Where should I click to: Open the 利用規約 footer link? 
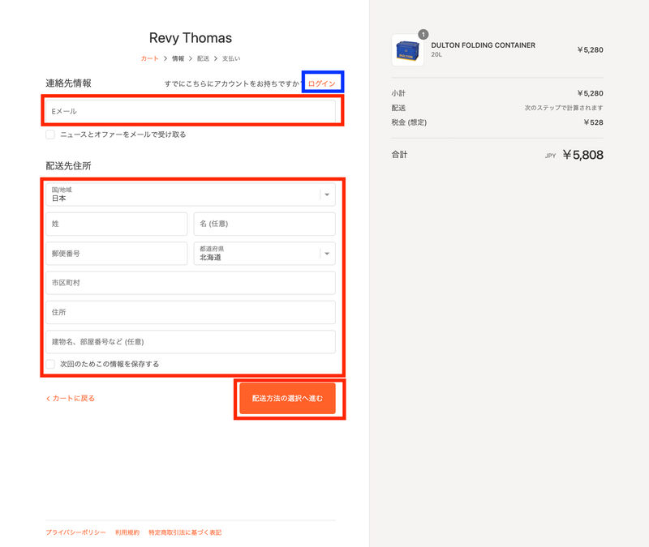point(127,532)
